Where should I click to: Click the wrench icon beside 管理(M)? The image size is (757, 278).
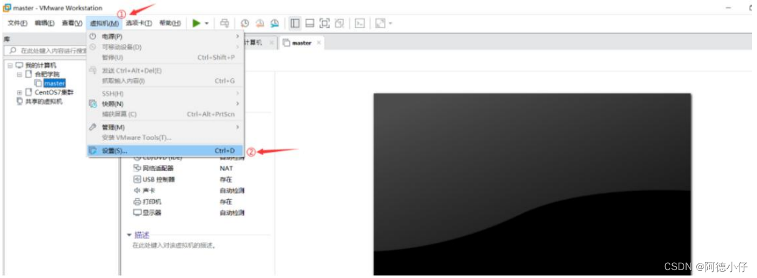pos(93,127)
